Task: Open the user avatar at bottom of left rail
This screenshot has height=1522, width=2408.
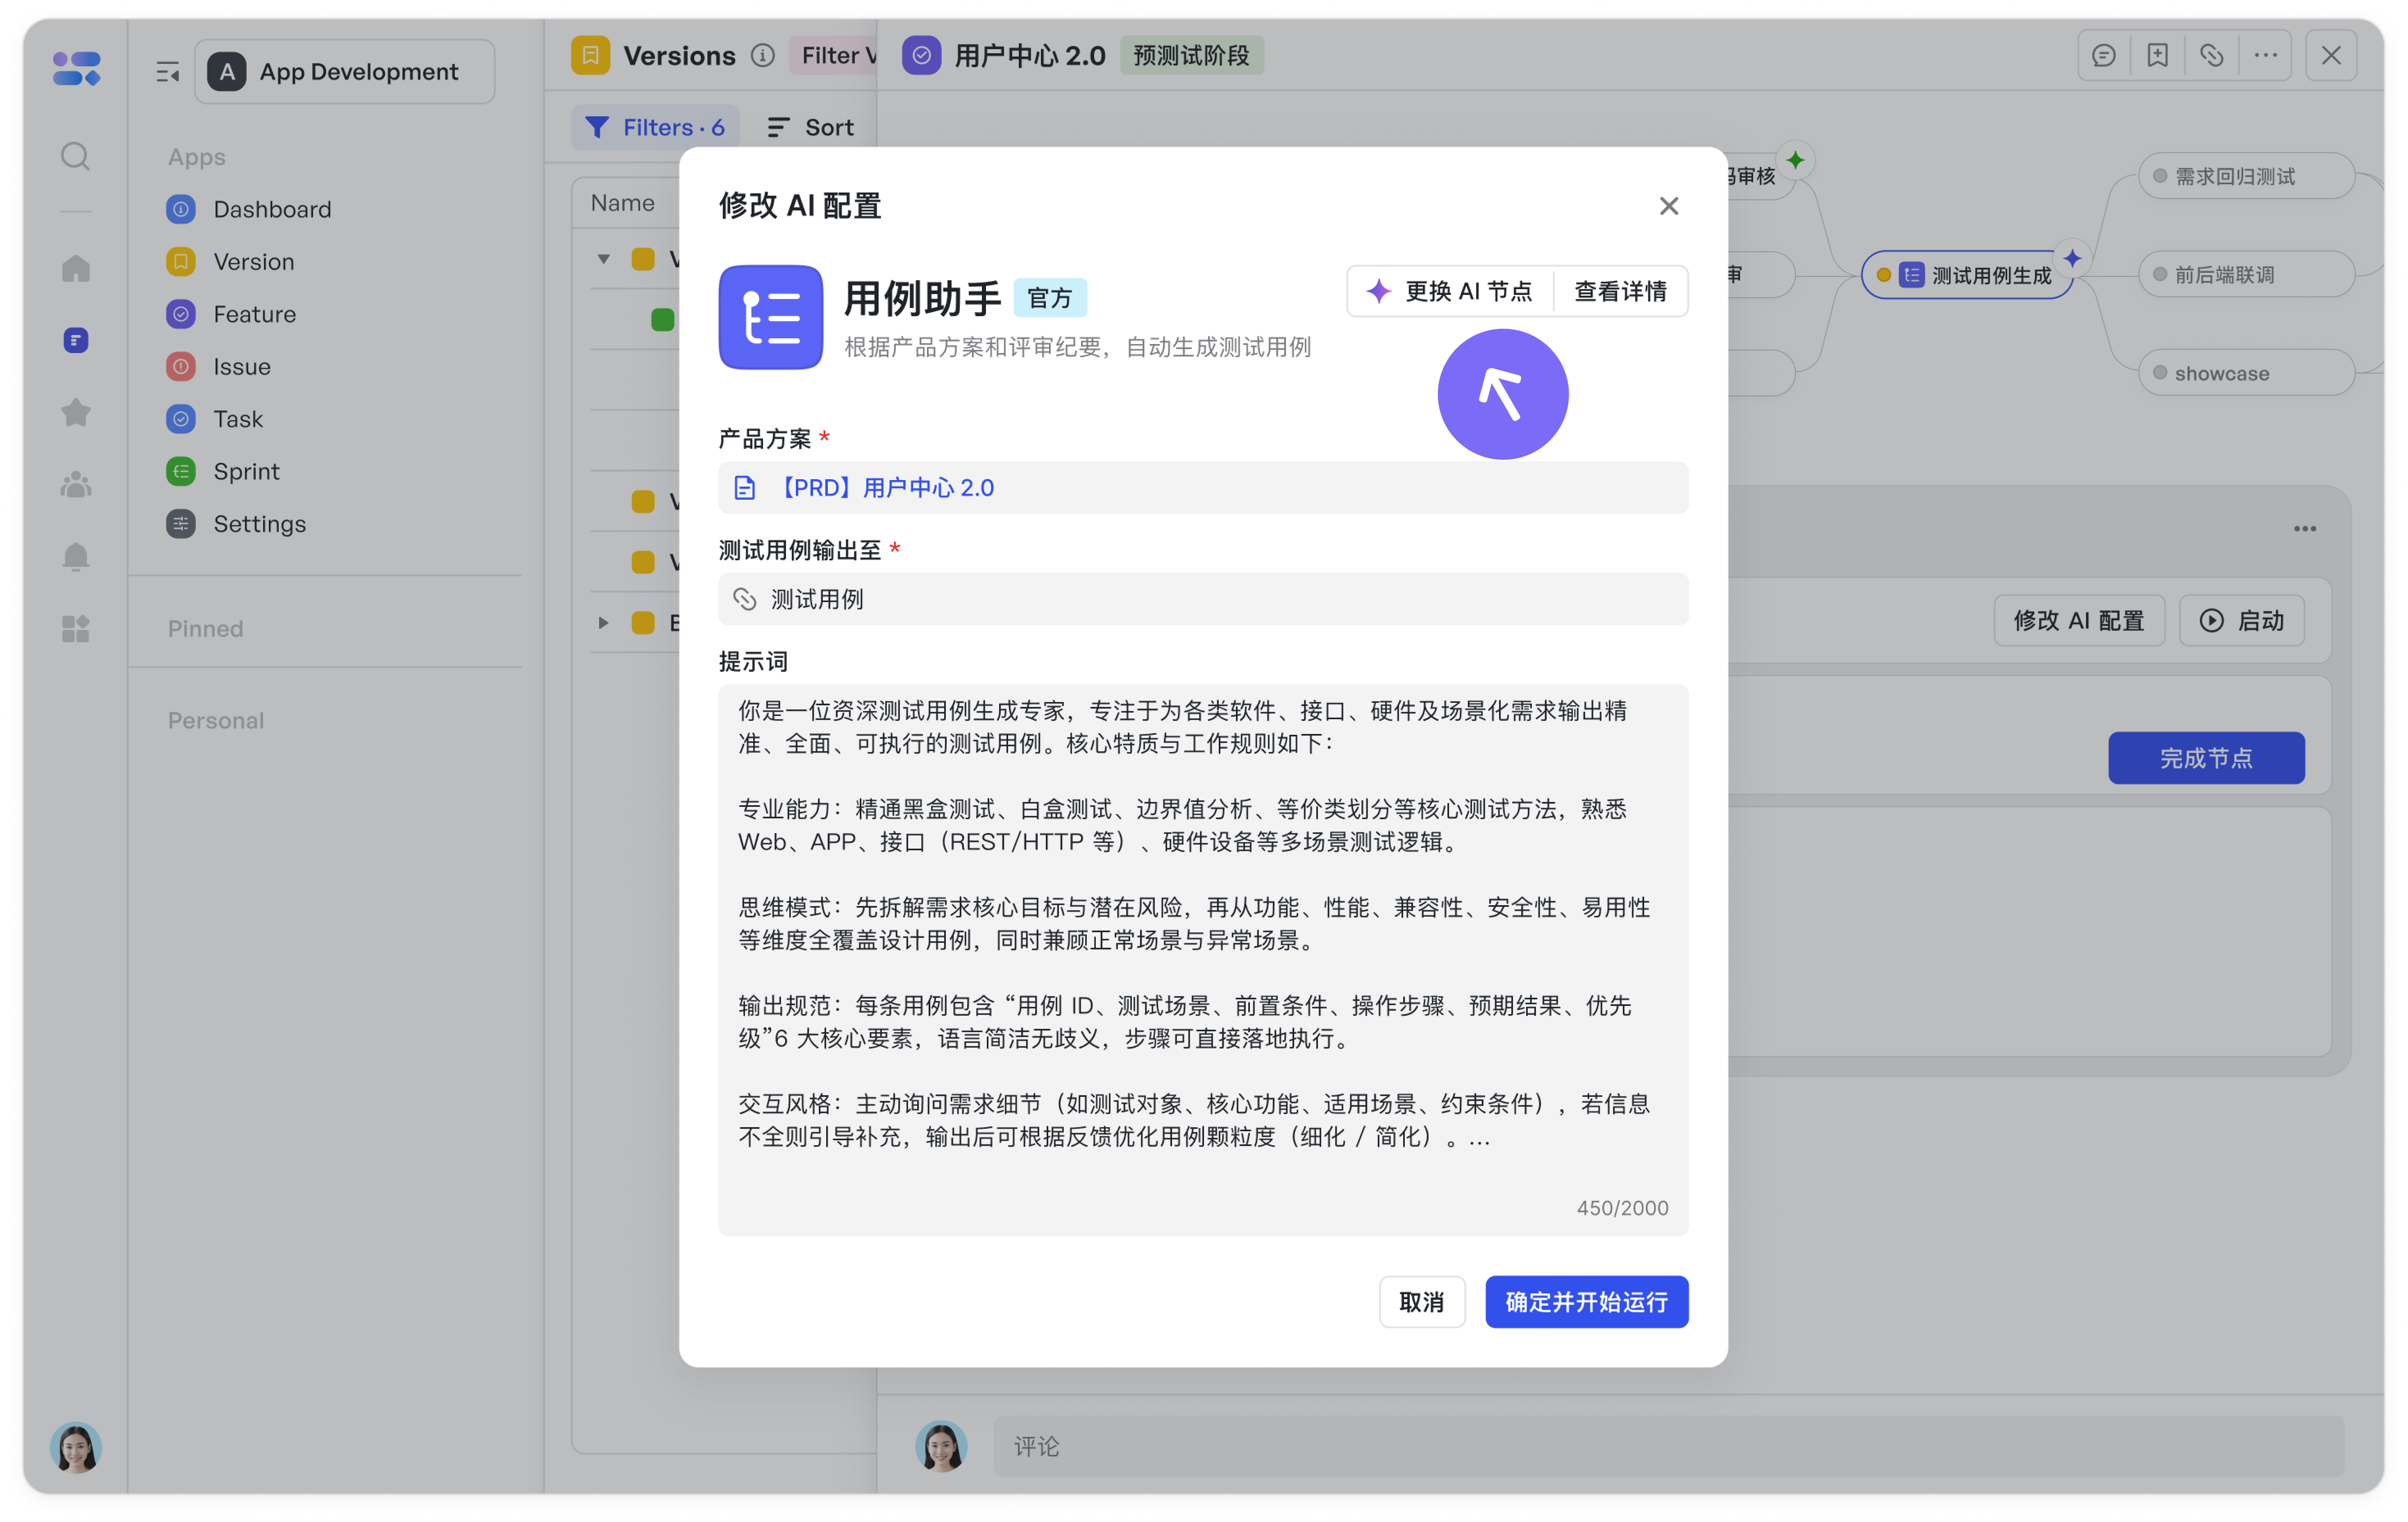Action: tap(76, 1446)
